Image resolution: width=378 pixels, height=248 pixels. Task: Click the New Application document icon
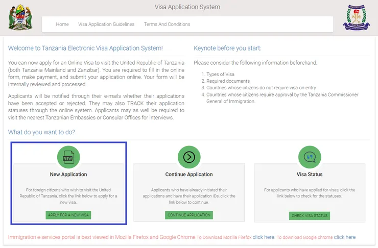68,157
